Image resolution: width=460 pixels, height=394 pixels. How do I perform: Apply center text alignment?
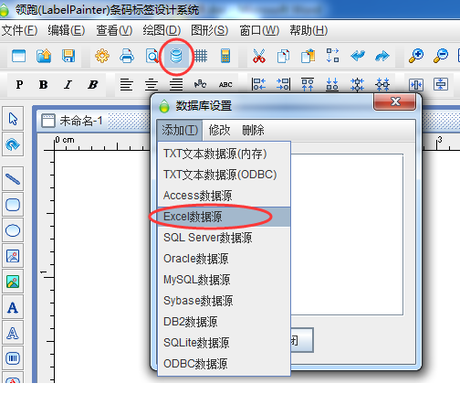(x=152, y=84)
